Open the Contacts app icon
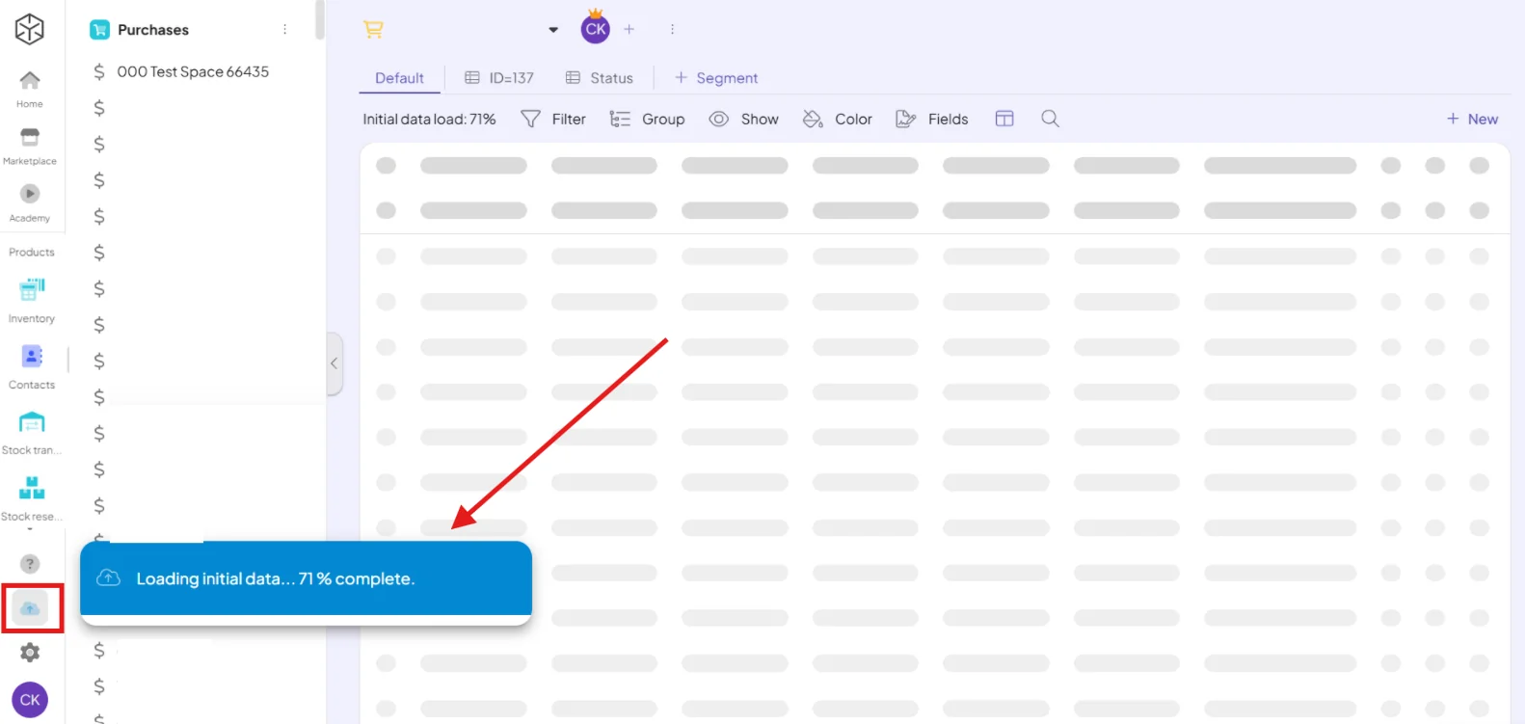The width and height of the screenshot is (1525, 724). (x=32, y=356)
